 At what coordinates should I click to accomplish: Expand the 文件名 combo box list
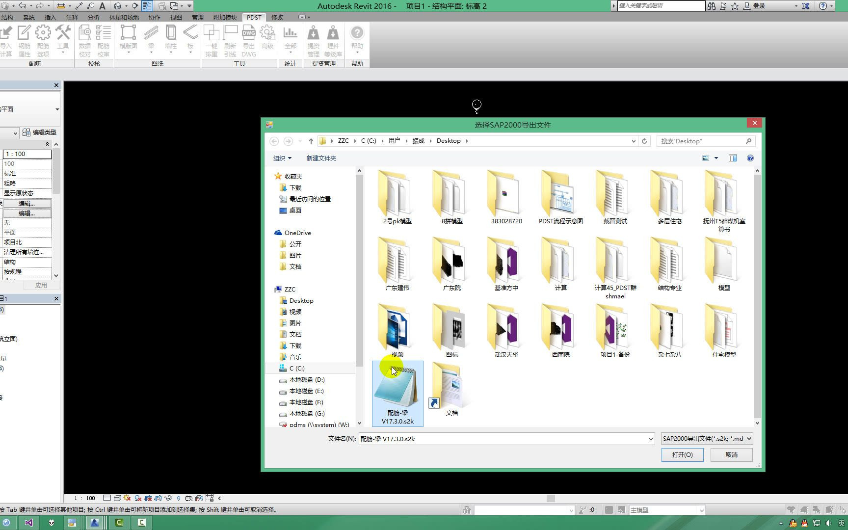click(651, 439)
